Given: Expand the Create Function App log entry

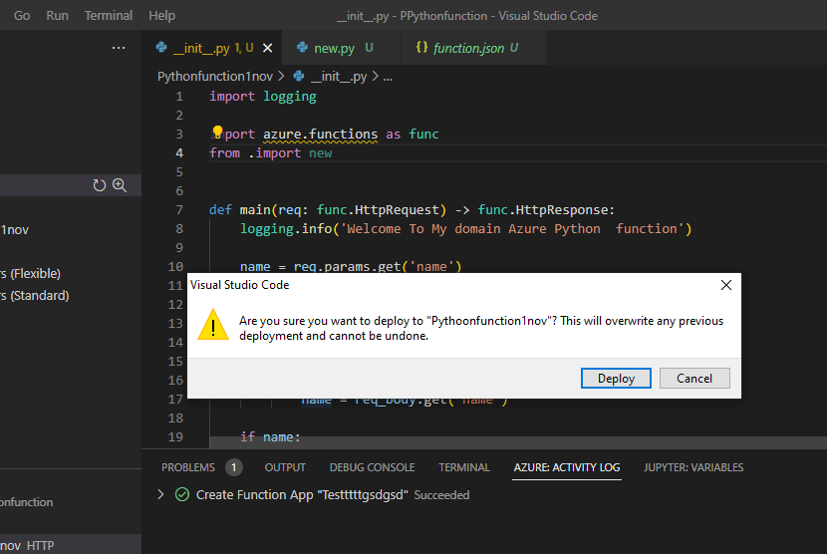Looking at the screenshot, I should pyautogui.click(x=160, y=494).
